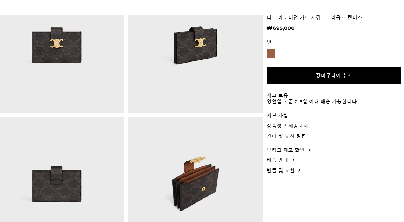The width and height of the screenshot is (404, 222).
Task: Expand the 관리 및 유지 방법 section
Action: pos(286,135)
